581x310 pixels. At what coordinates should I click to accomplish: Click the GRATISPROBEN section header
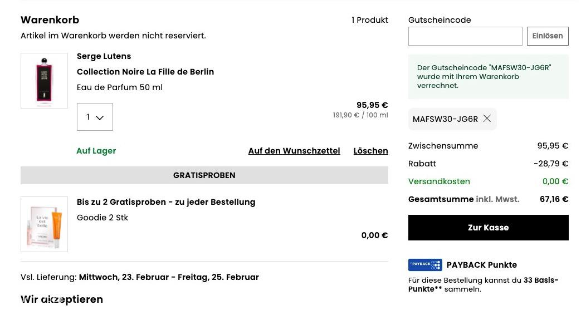204,175
